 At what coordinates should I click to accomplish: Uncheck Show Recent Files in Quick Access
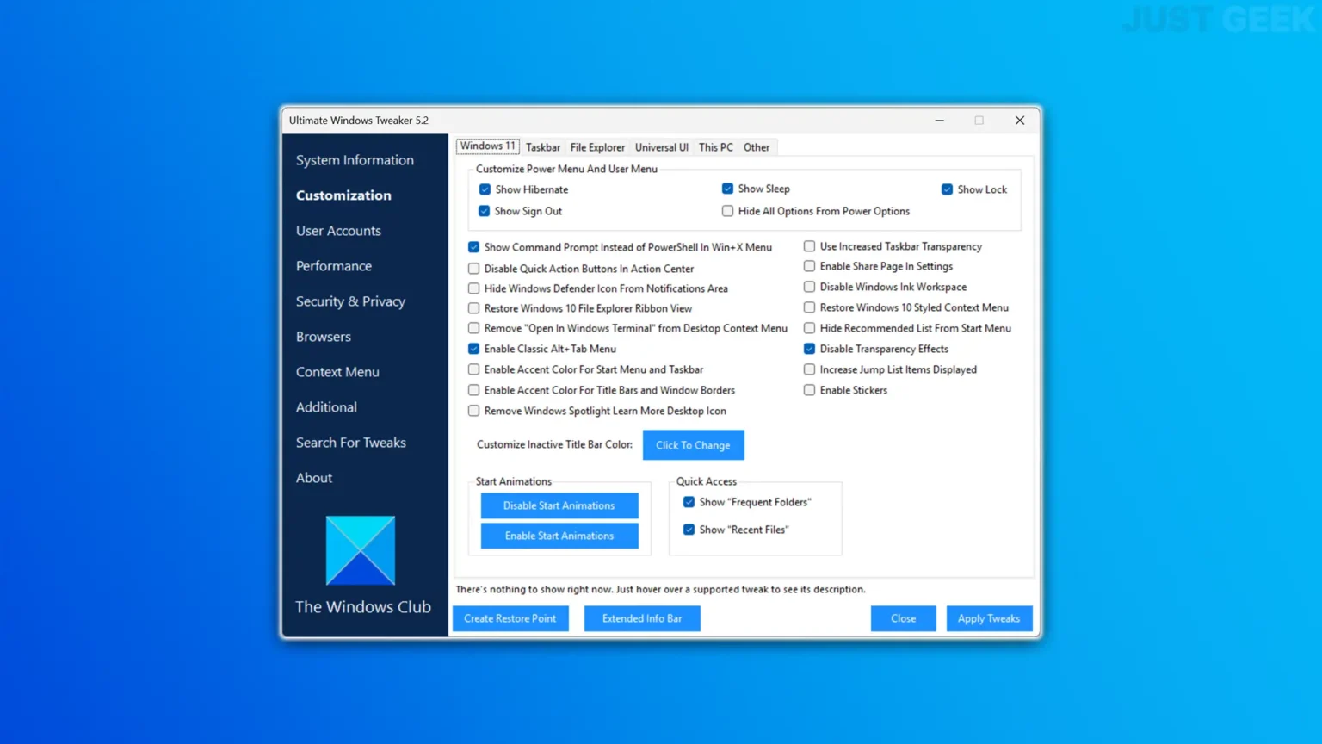coord(689,530)
